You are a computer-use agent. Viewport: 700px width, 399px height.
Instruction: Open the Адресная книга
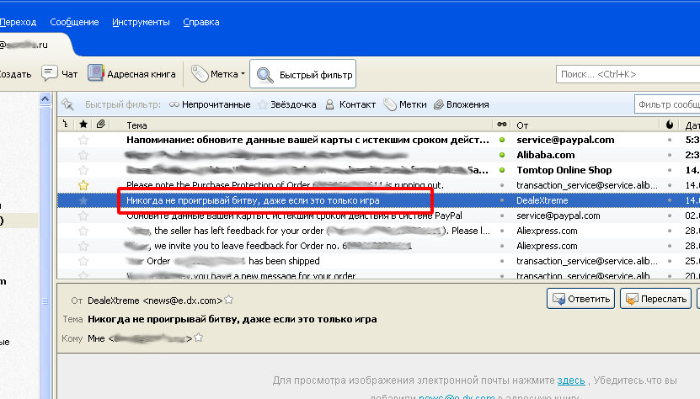point(131,73)
